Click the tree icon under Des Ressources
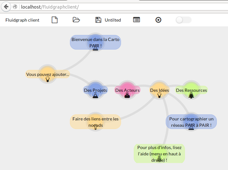 point(191,95)
